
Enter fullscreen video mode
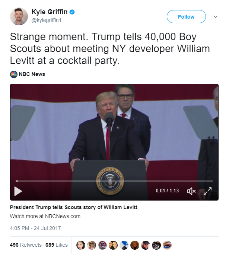click(x=207, y=191)
